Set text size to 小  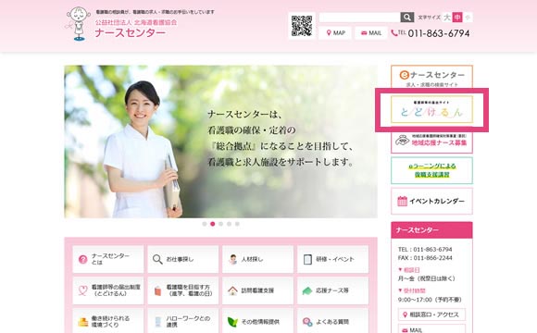pos(468,17)
